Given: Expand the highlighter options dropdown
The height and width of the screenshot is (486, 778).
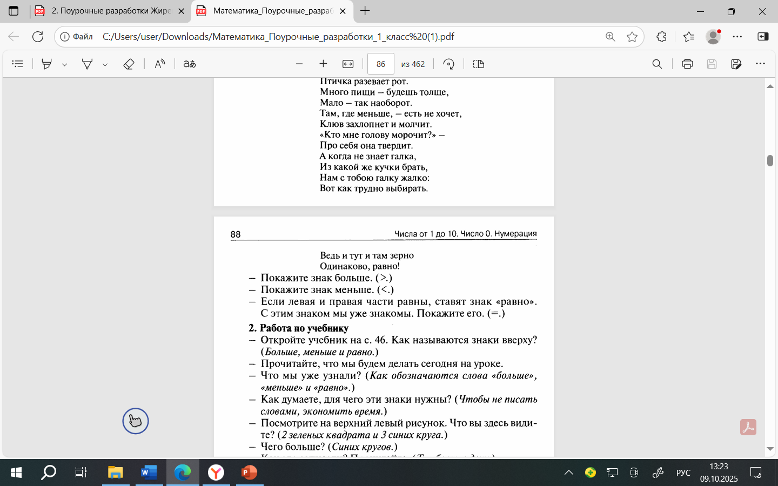Looking at the screenshot, I should [x=64, y=64].
